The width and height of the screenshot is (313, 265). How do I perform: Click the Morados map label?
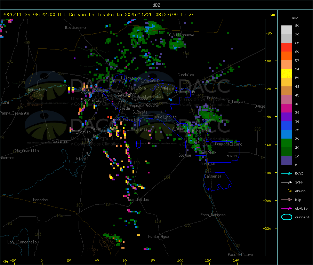40,200
